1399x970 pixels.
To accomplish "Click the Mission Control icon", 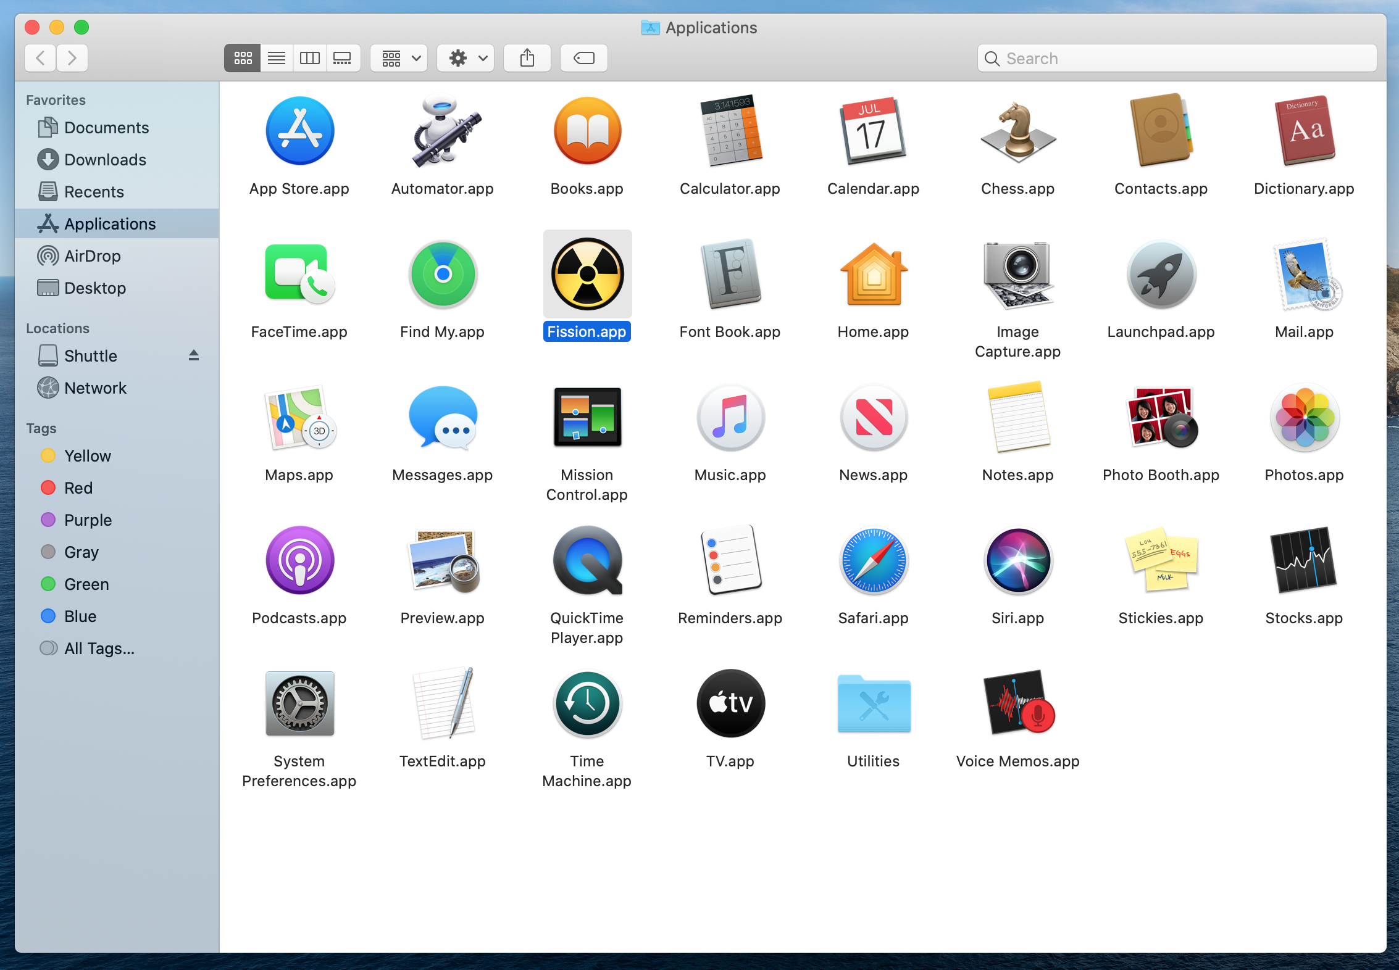I will (x=587, y=417).
